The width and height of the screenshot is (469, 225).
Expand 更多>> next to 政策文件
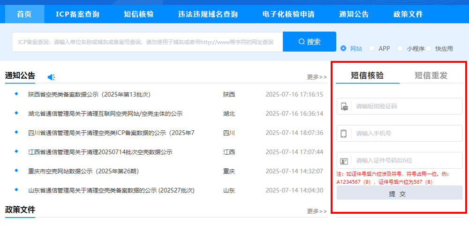(x=317, y=211)
